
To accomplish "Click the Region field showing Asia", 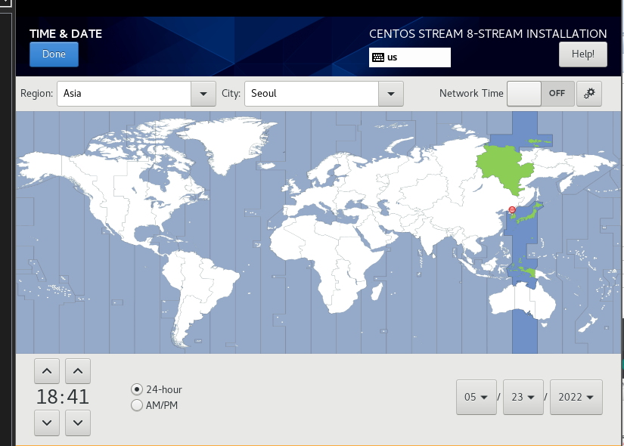I will point(124,94).
